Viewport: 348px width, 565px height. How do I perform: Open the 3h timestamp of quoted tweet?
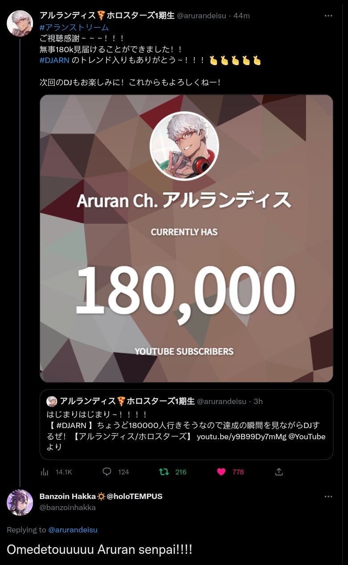[x=258, y=401]
